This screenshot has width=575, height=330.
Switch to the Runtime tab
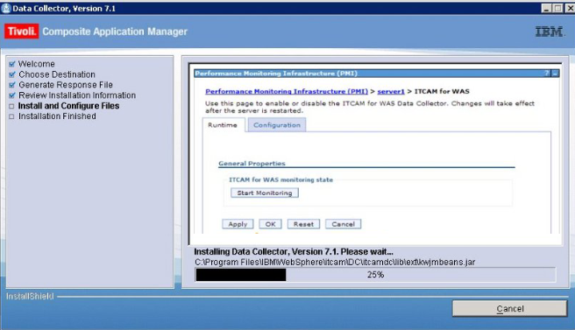pyautogui.click(x=223, y=125)
